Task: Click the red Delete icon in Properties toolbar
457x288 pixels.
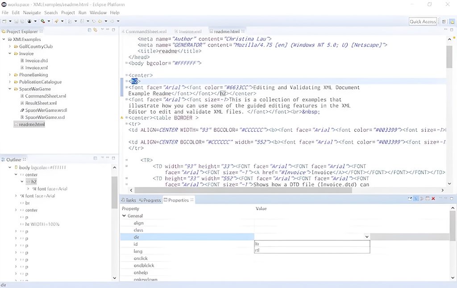Action: coord(433,199)
